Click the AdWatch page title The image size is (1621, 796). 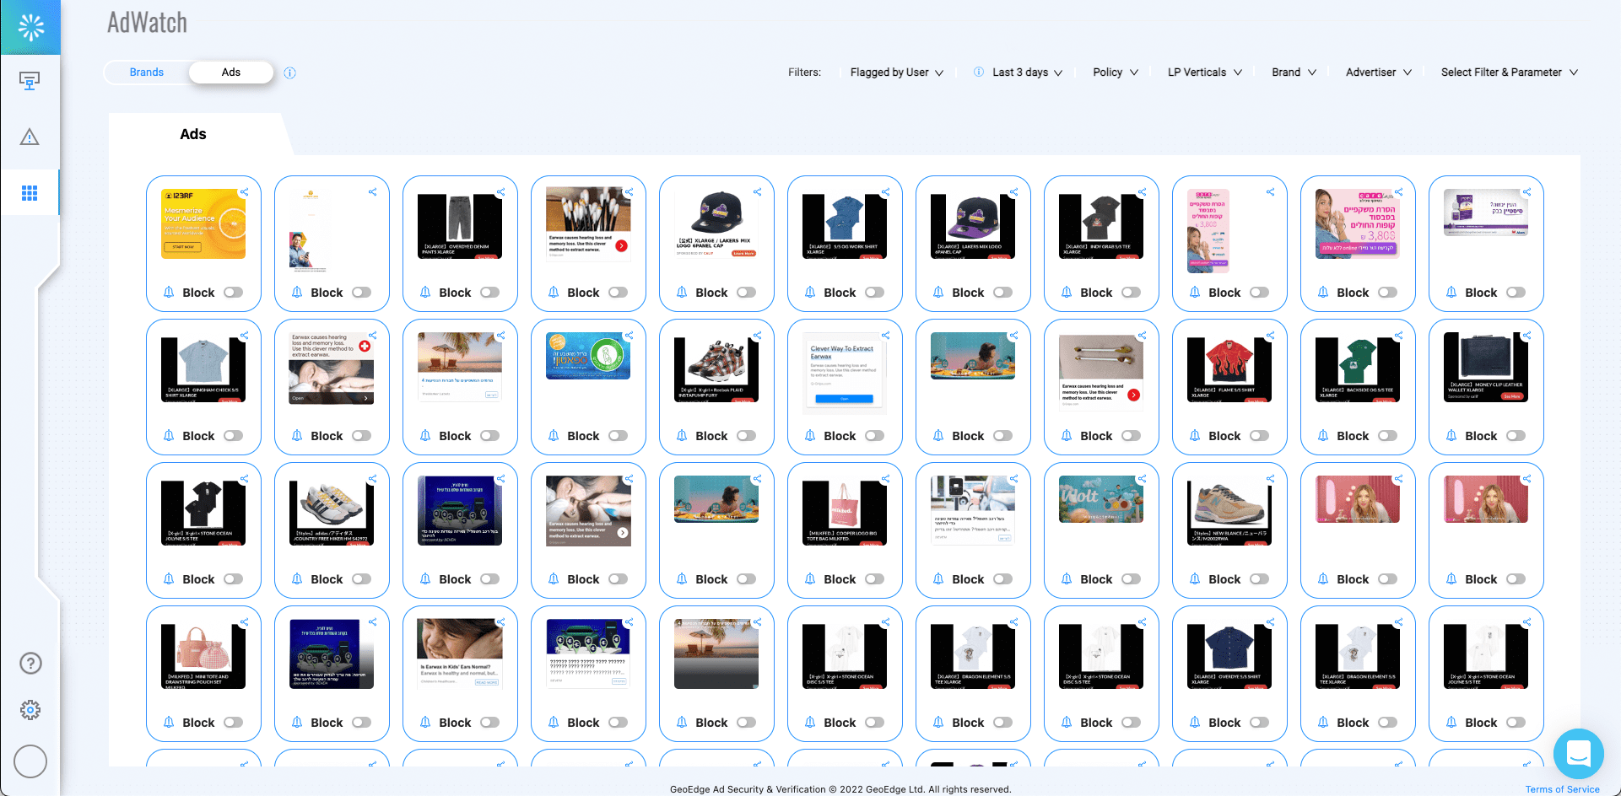(x=147, y=23)
